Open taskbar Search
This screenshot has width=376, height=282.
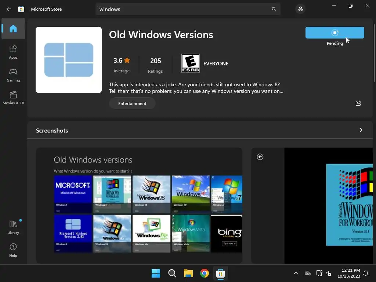[x=172, y=273]
